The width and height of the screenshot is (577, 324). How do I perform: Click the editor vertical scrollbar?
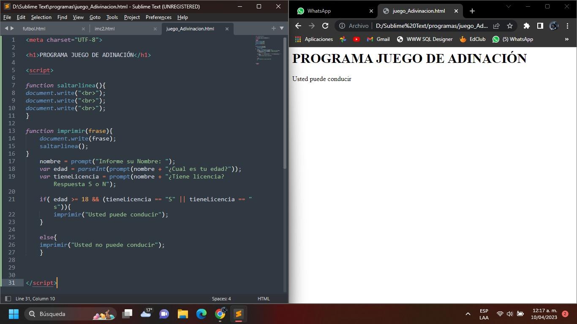285,103
